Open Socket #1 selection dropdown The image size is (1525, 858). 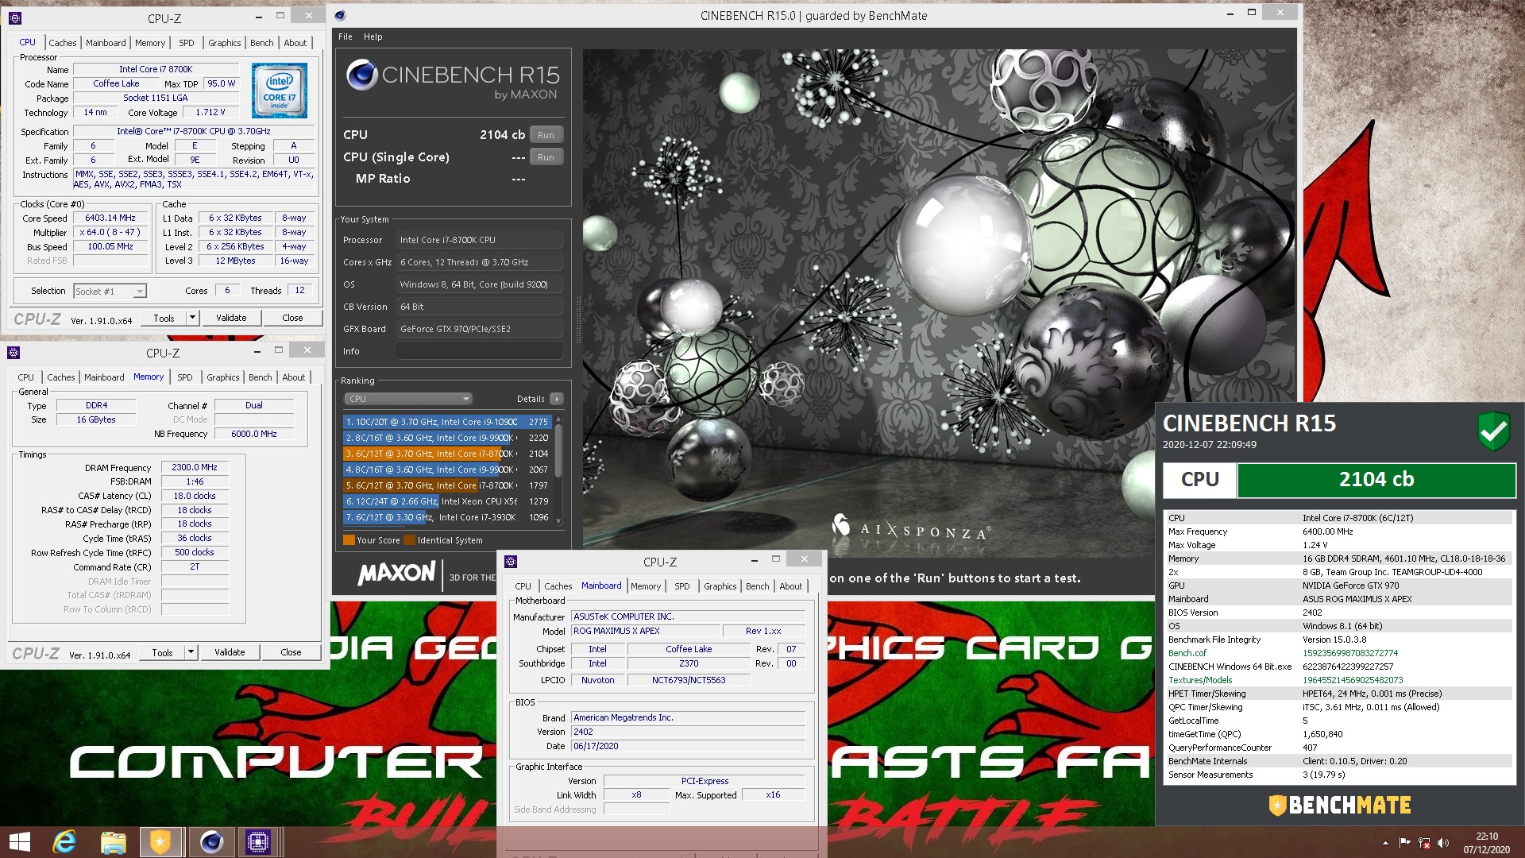(x=110, y=292)
